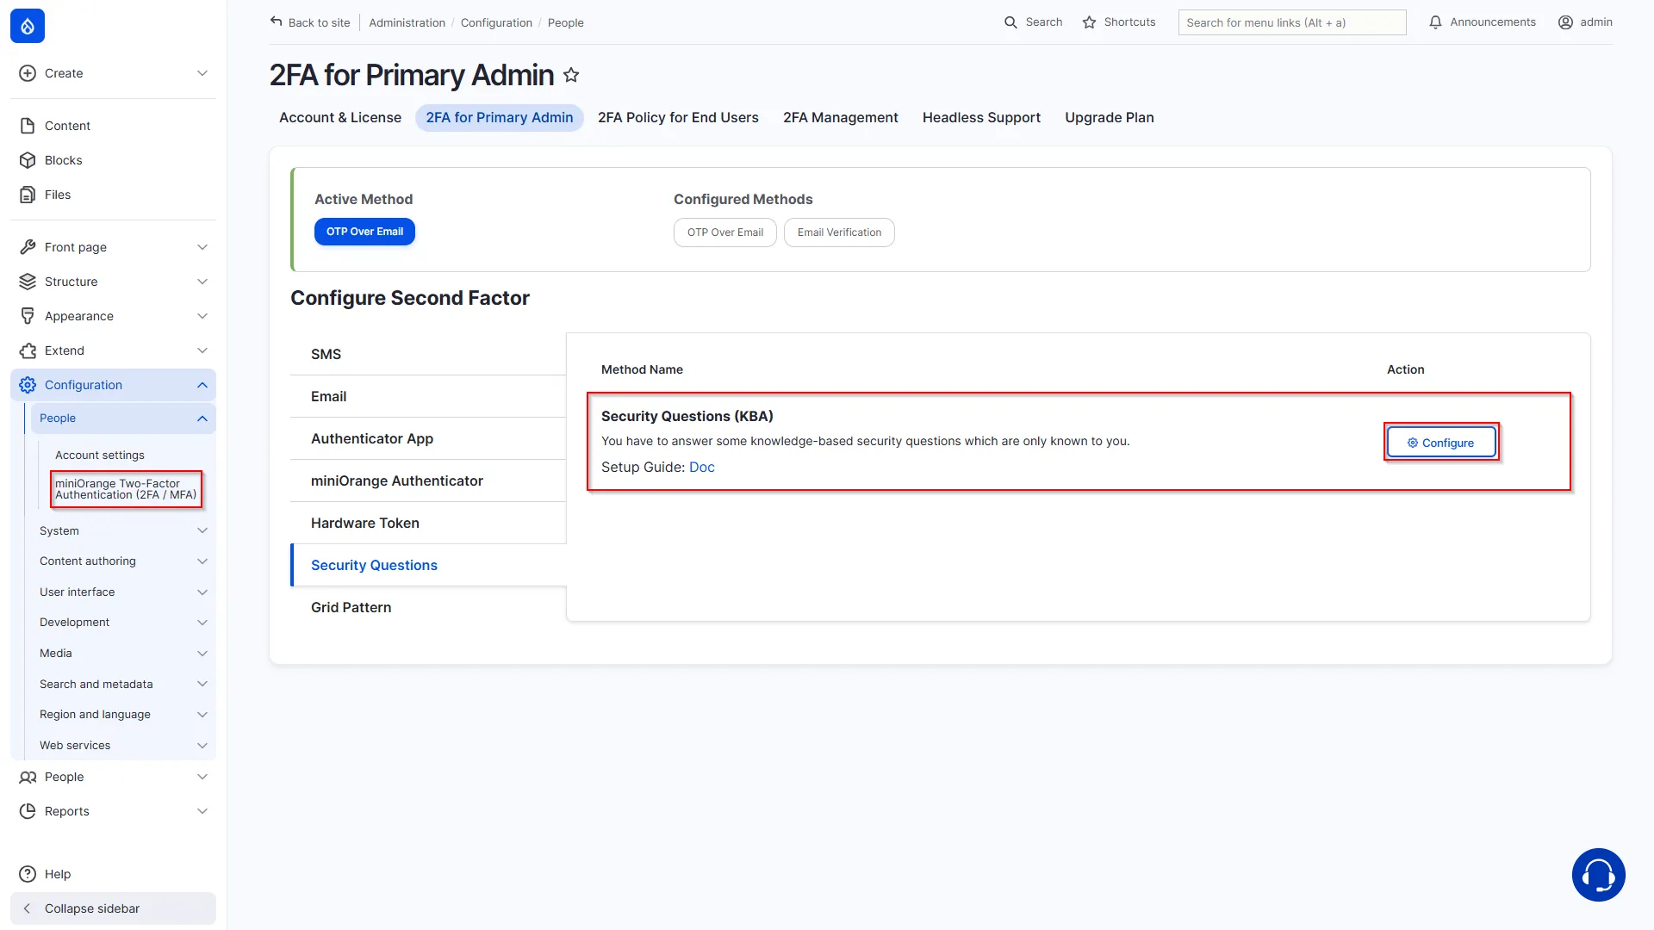Click the Appearance brush icon
Screen dimensions: 1654x930
[28, 316]
